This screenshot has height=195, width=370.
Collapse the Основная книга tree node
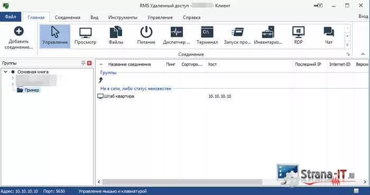coord(6,72)
